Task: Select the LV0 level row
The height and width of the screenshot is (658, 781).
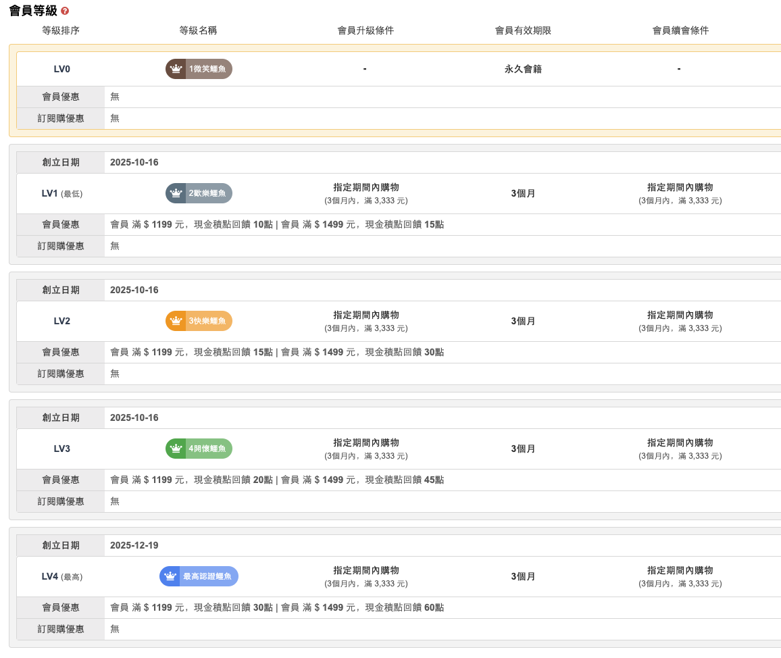Action: tap(61, 69)
